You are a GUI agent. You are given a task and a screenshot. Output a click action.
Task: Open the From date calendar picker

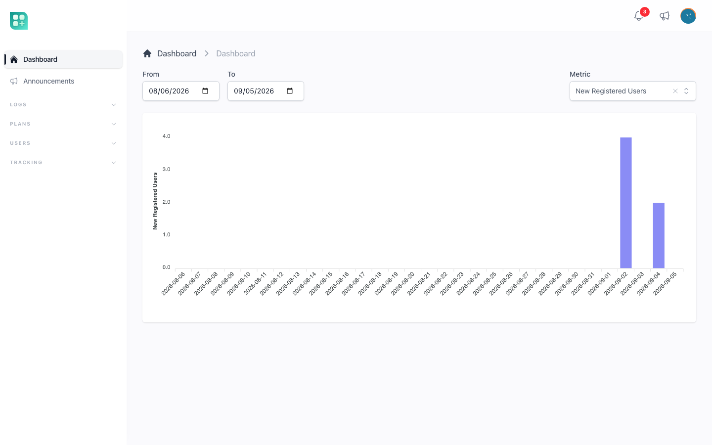(x=205, y=91)
